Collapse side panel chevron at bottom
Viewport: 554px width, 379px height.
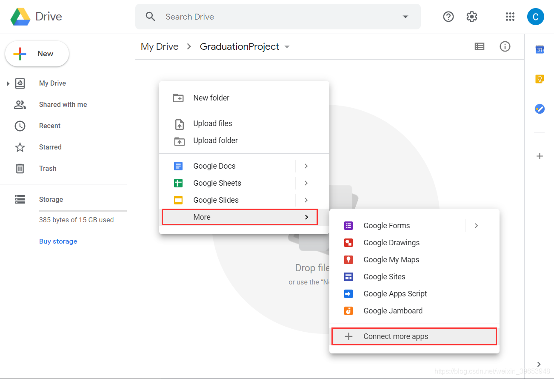pyautogui.click(x=539, y=364)
